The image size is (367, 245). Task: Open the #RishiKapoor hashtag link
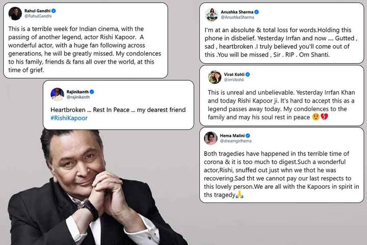69,118
